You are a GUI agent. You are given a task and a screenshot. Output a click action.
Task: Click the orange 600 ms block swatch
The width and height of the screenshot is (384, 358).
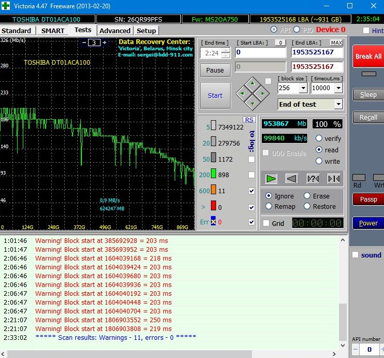[x=214, y=189]
